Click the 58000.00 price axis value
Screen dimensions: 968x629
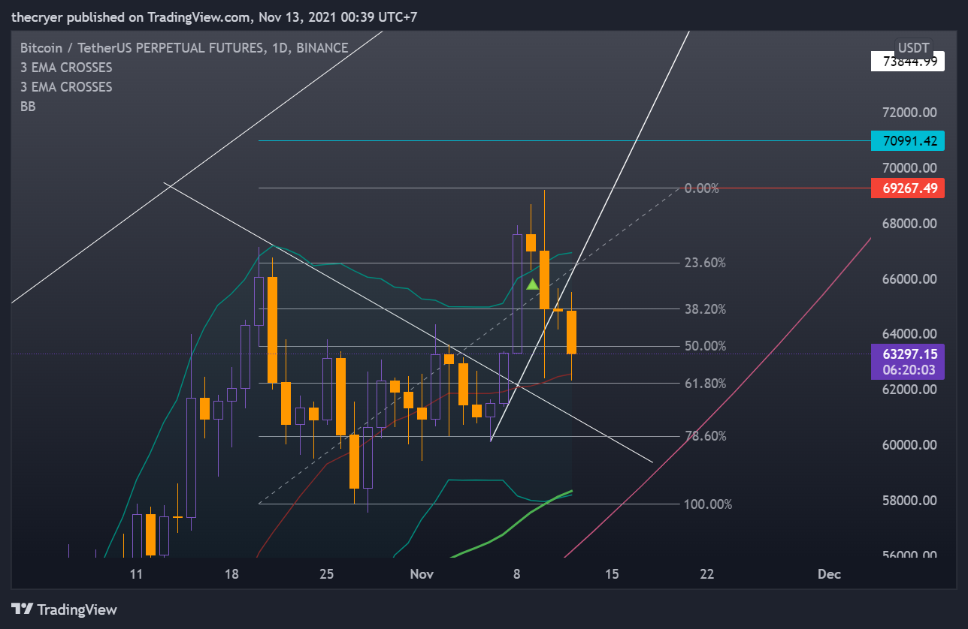tap(909, 501)
